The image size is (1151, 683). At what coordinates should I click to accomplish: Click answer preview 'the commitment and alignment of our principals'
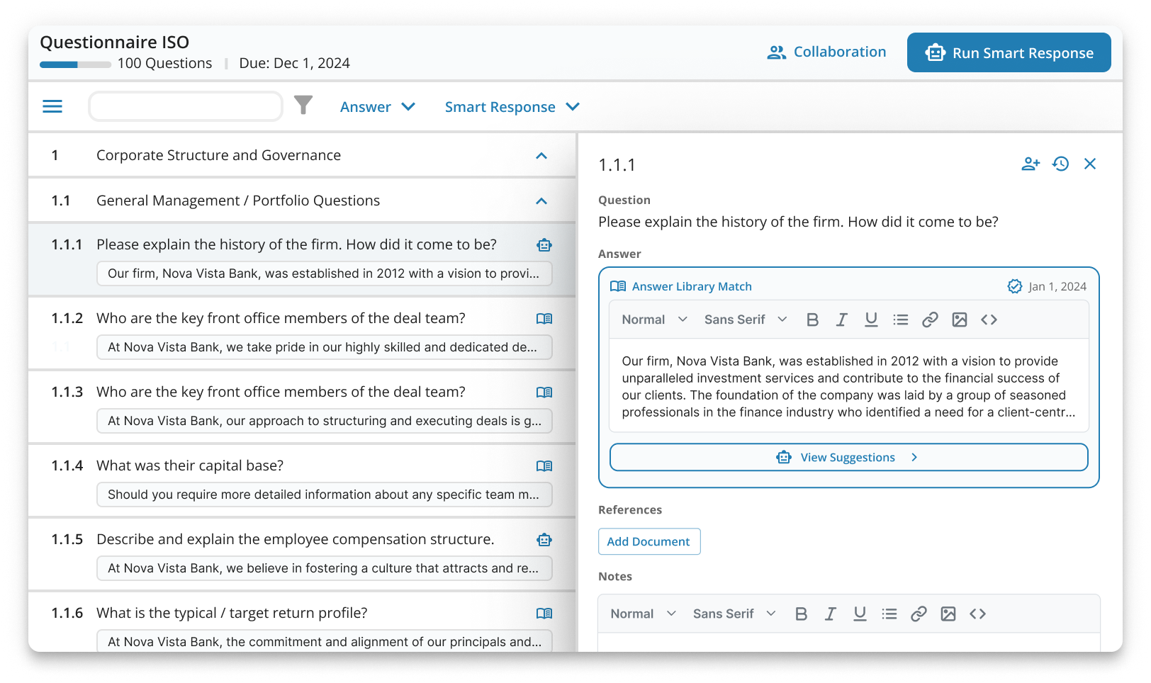(x=324, y=640)
